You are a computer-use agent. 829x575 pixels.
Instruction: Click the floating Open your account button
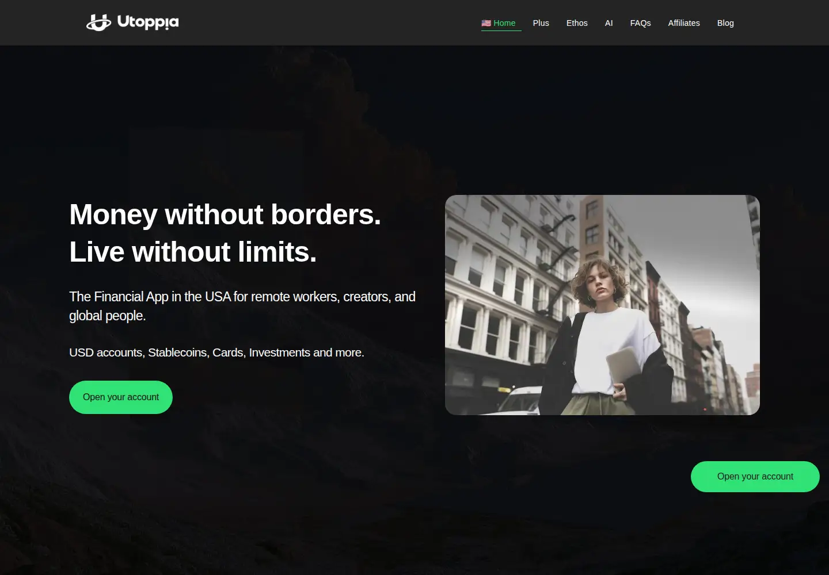755,477
